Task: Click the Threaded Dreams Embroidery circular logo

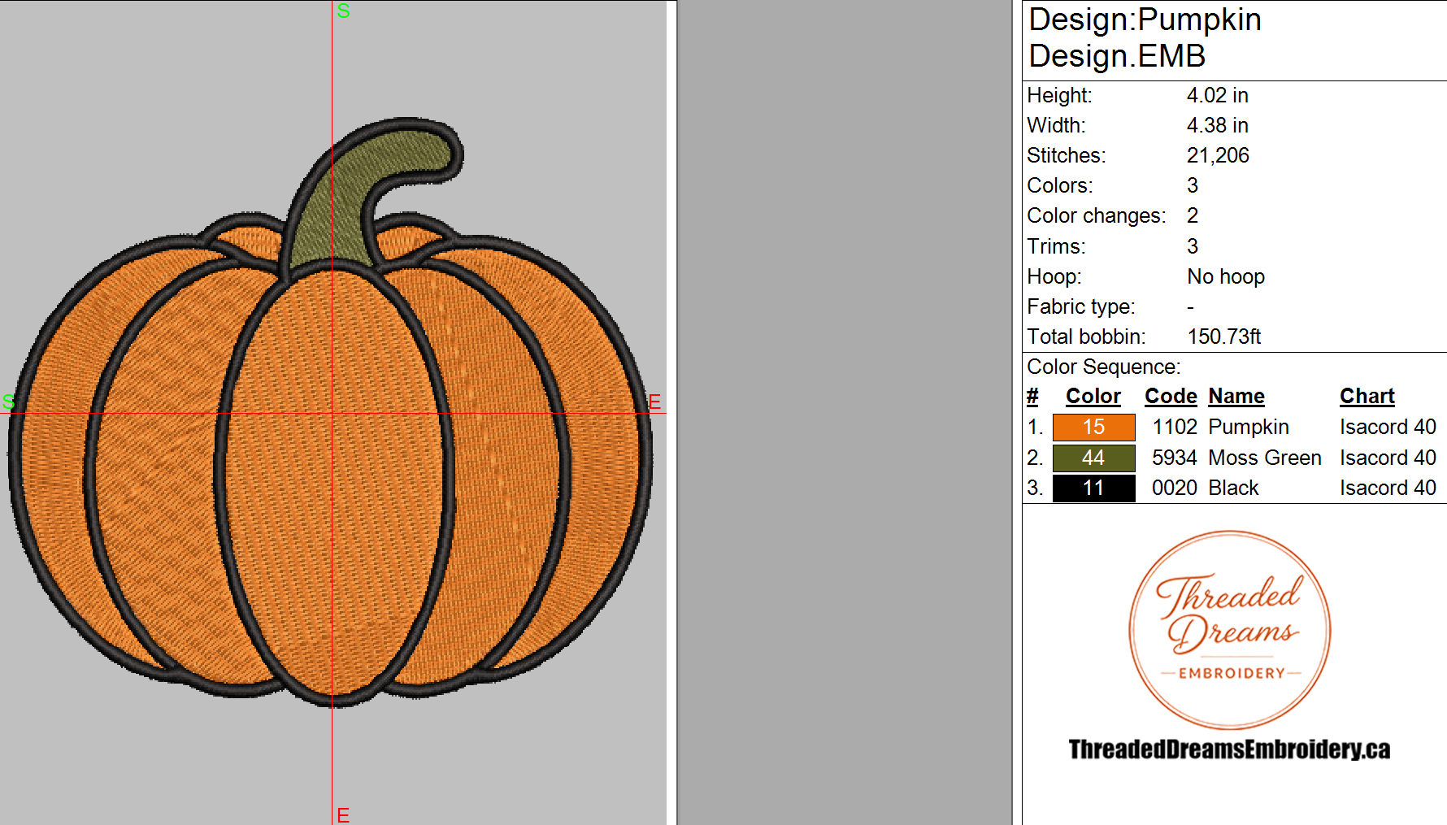Action: point(1229,630)
